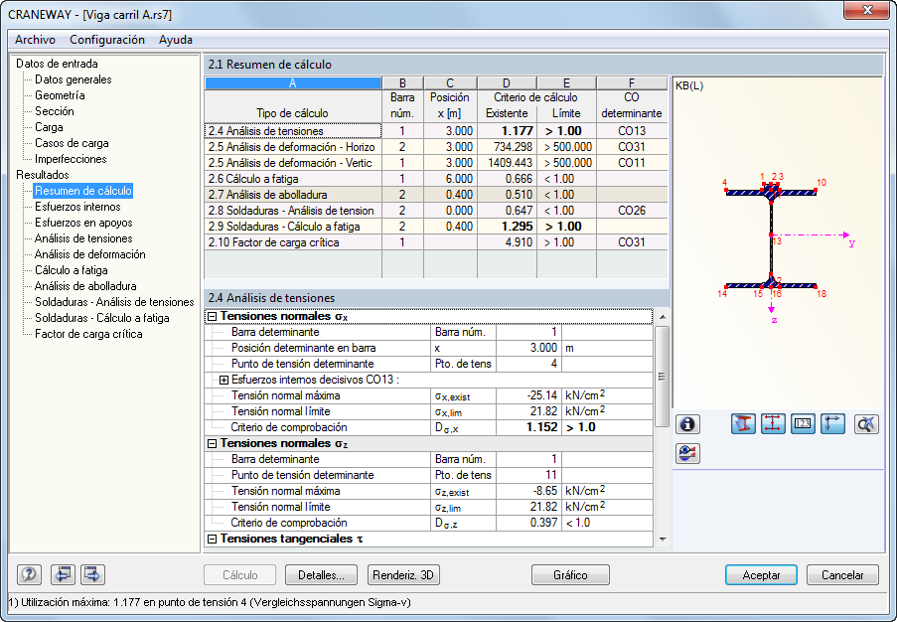Click the reset zoom view icon
Viewport: 897px width, 622px height.
tap(866, 424)
